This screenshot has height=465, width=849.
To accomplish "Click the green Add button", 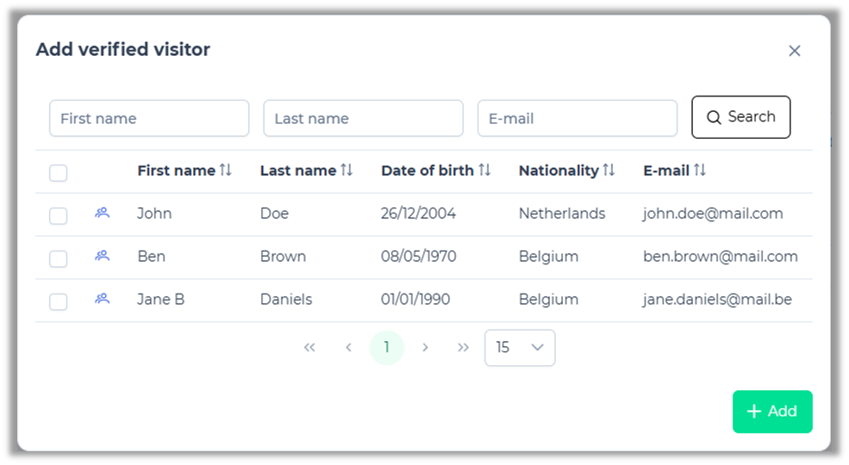I will coord(772,412).
